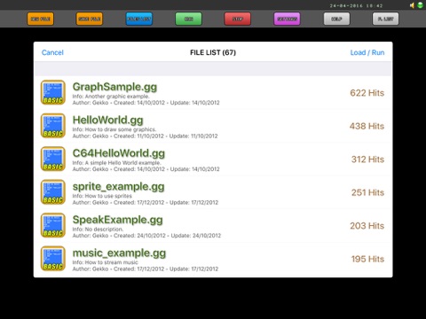Tap the C64HelloWorld.gg BASIC file icon
The image size is (426, 319).
[x=53, y=159]
